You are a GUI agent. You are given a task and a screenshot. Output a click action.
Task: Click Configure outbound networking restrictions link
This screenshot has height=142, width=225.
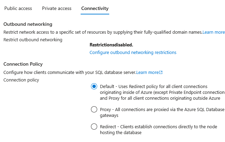(x=133, y=53)
